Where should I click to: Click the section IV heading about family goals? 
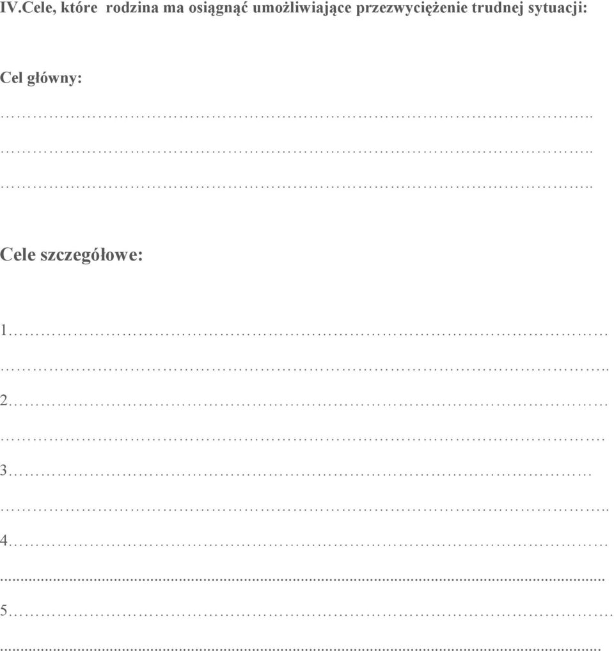(x=294, y=8)
